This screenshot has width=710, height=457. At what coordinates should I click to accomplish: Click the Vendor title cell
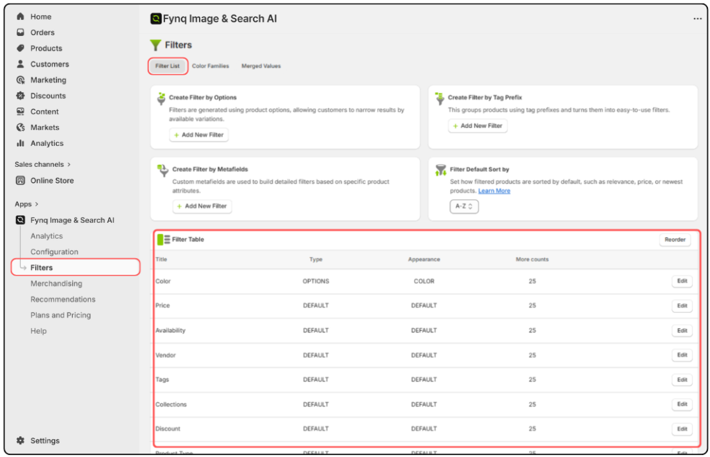tap(165, 355)
